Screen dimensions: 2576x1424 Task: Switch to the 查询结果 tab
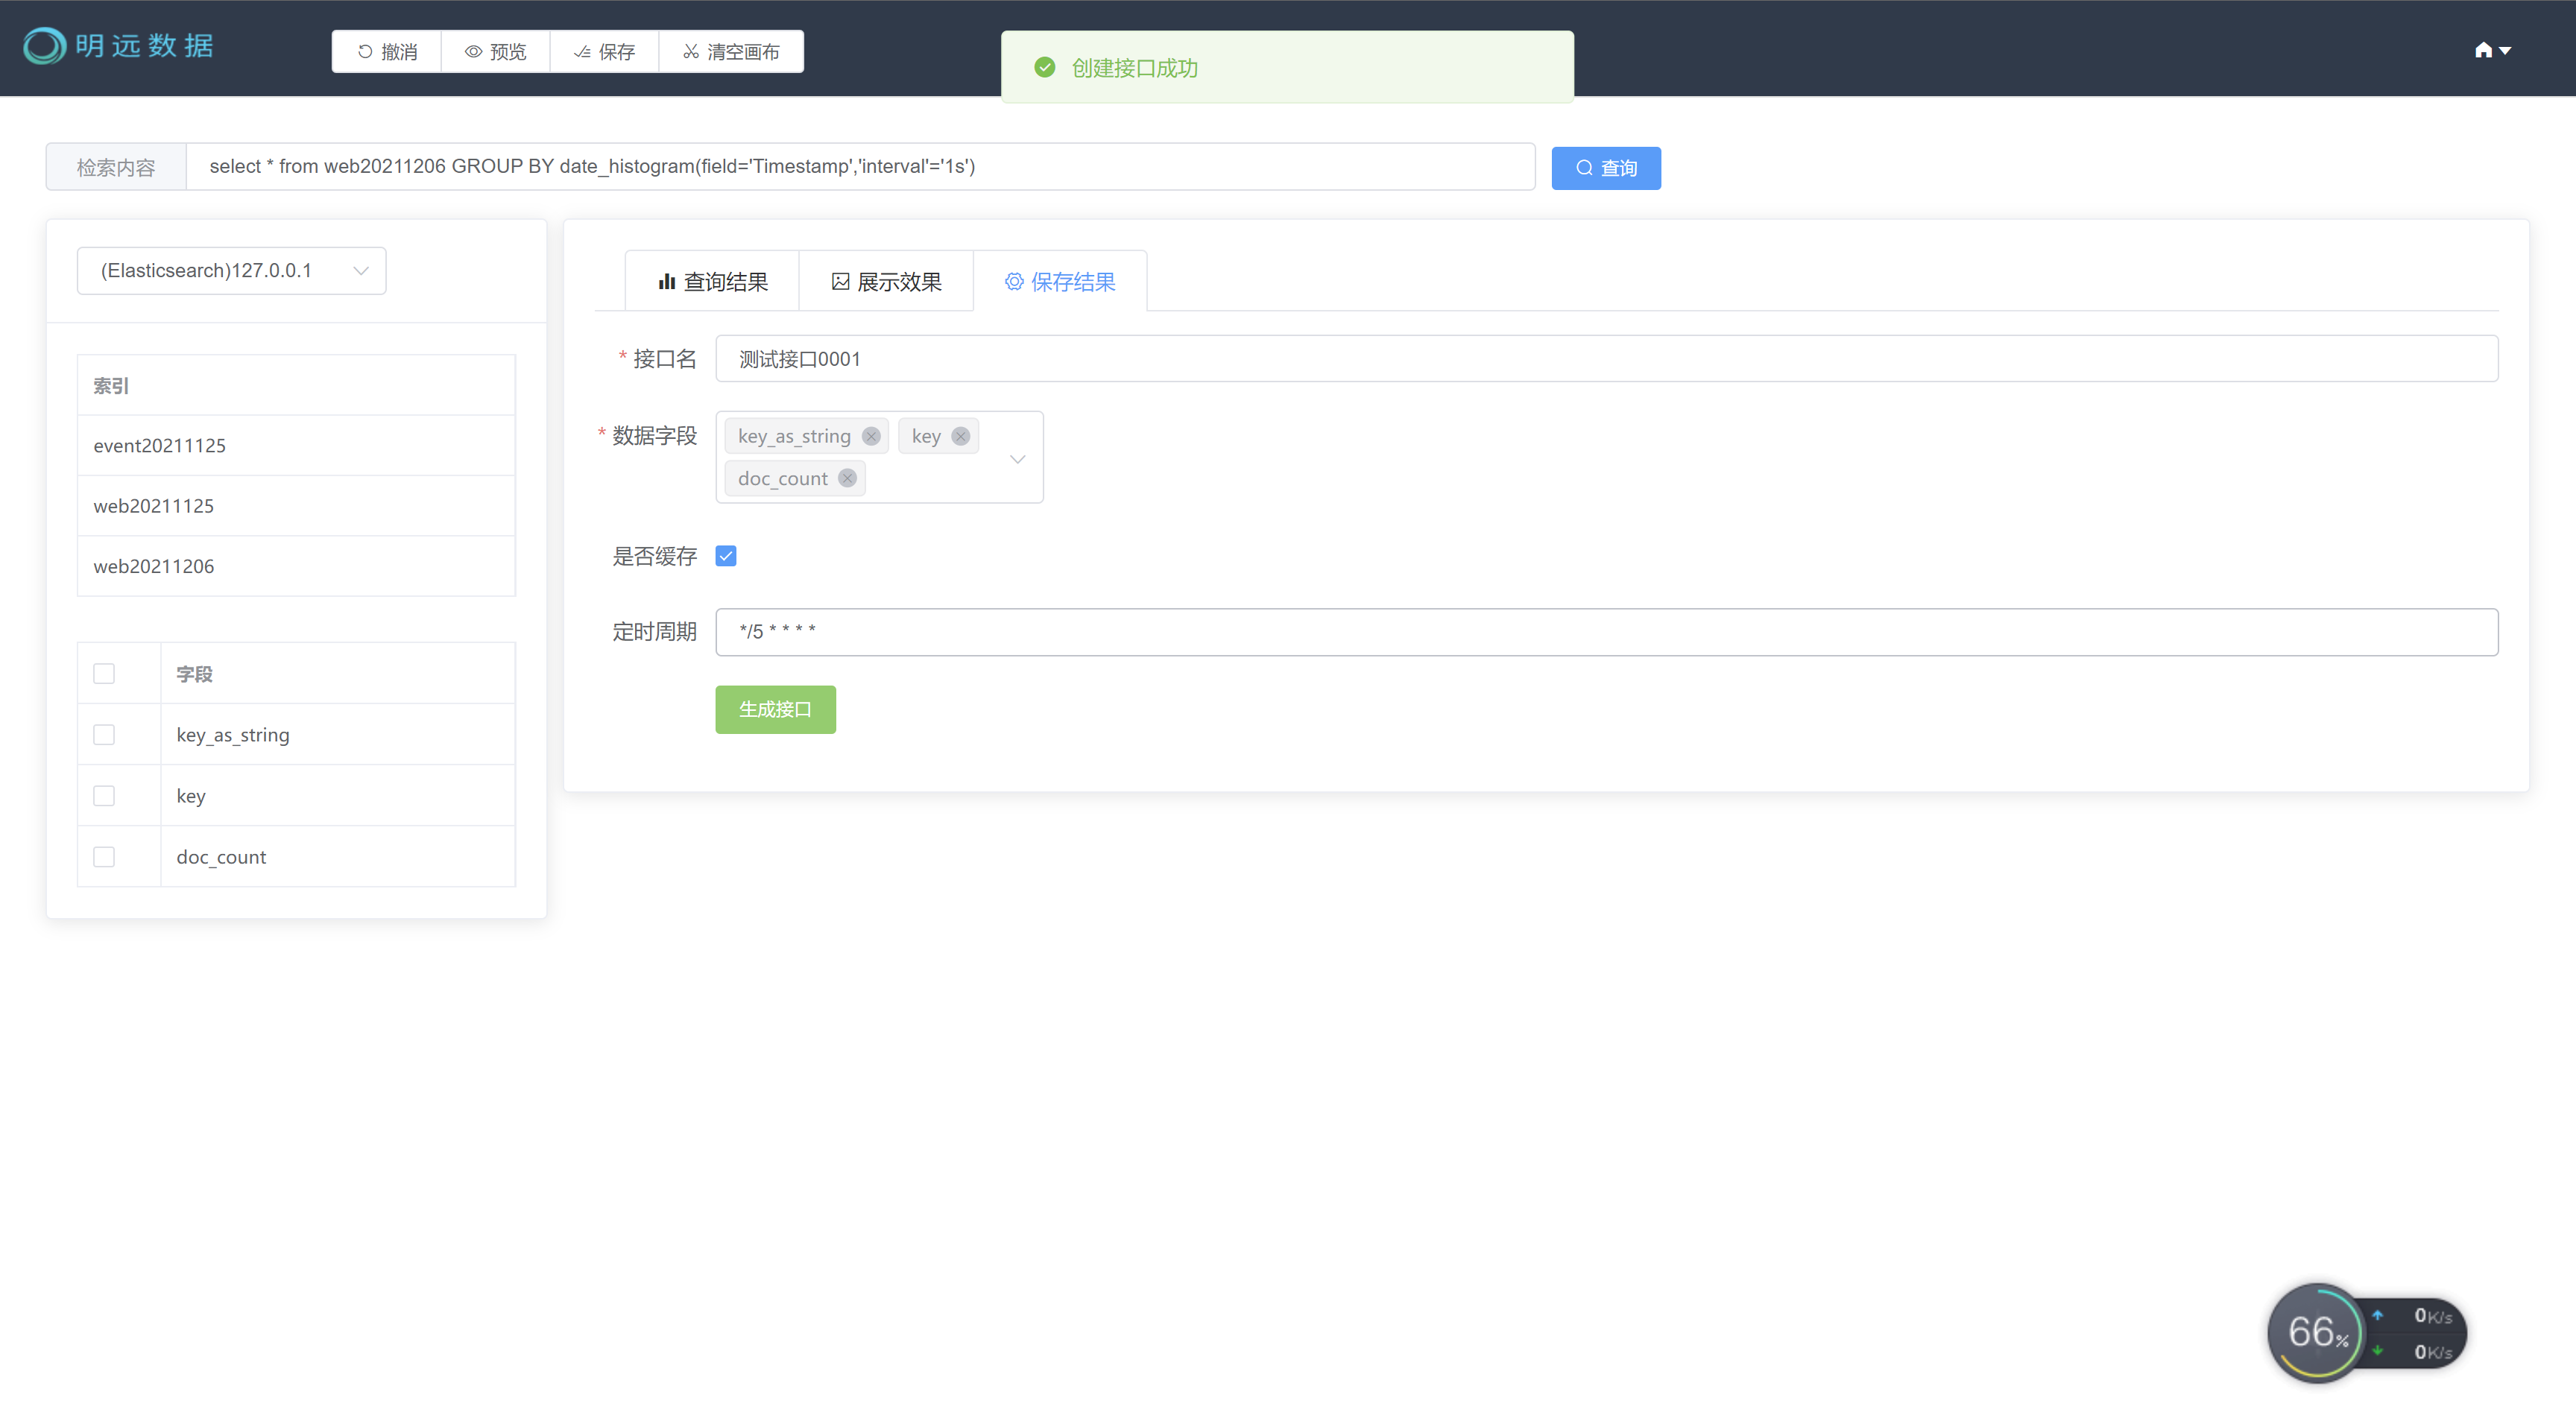[x=712, y=282]
